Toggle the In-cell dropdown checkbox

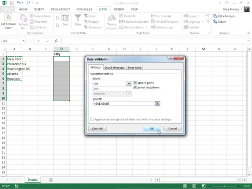135,87
